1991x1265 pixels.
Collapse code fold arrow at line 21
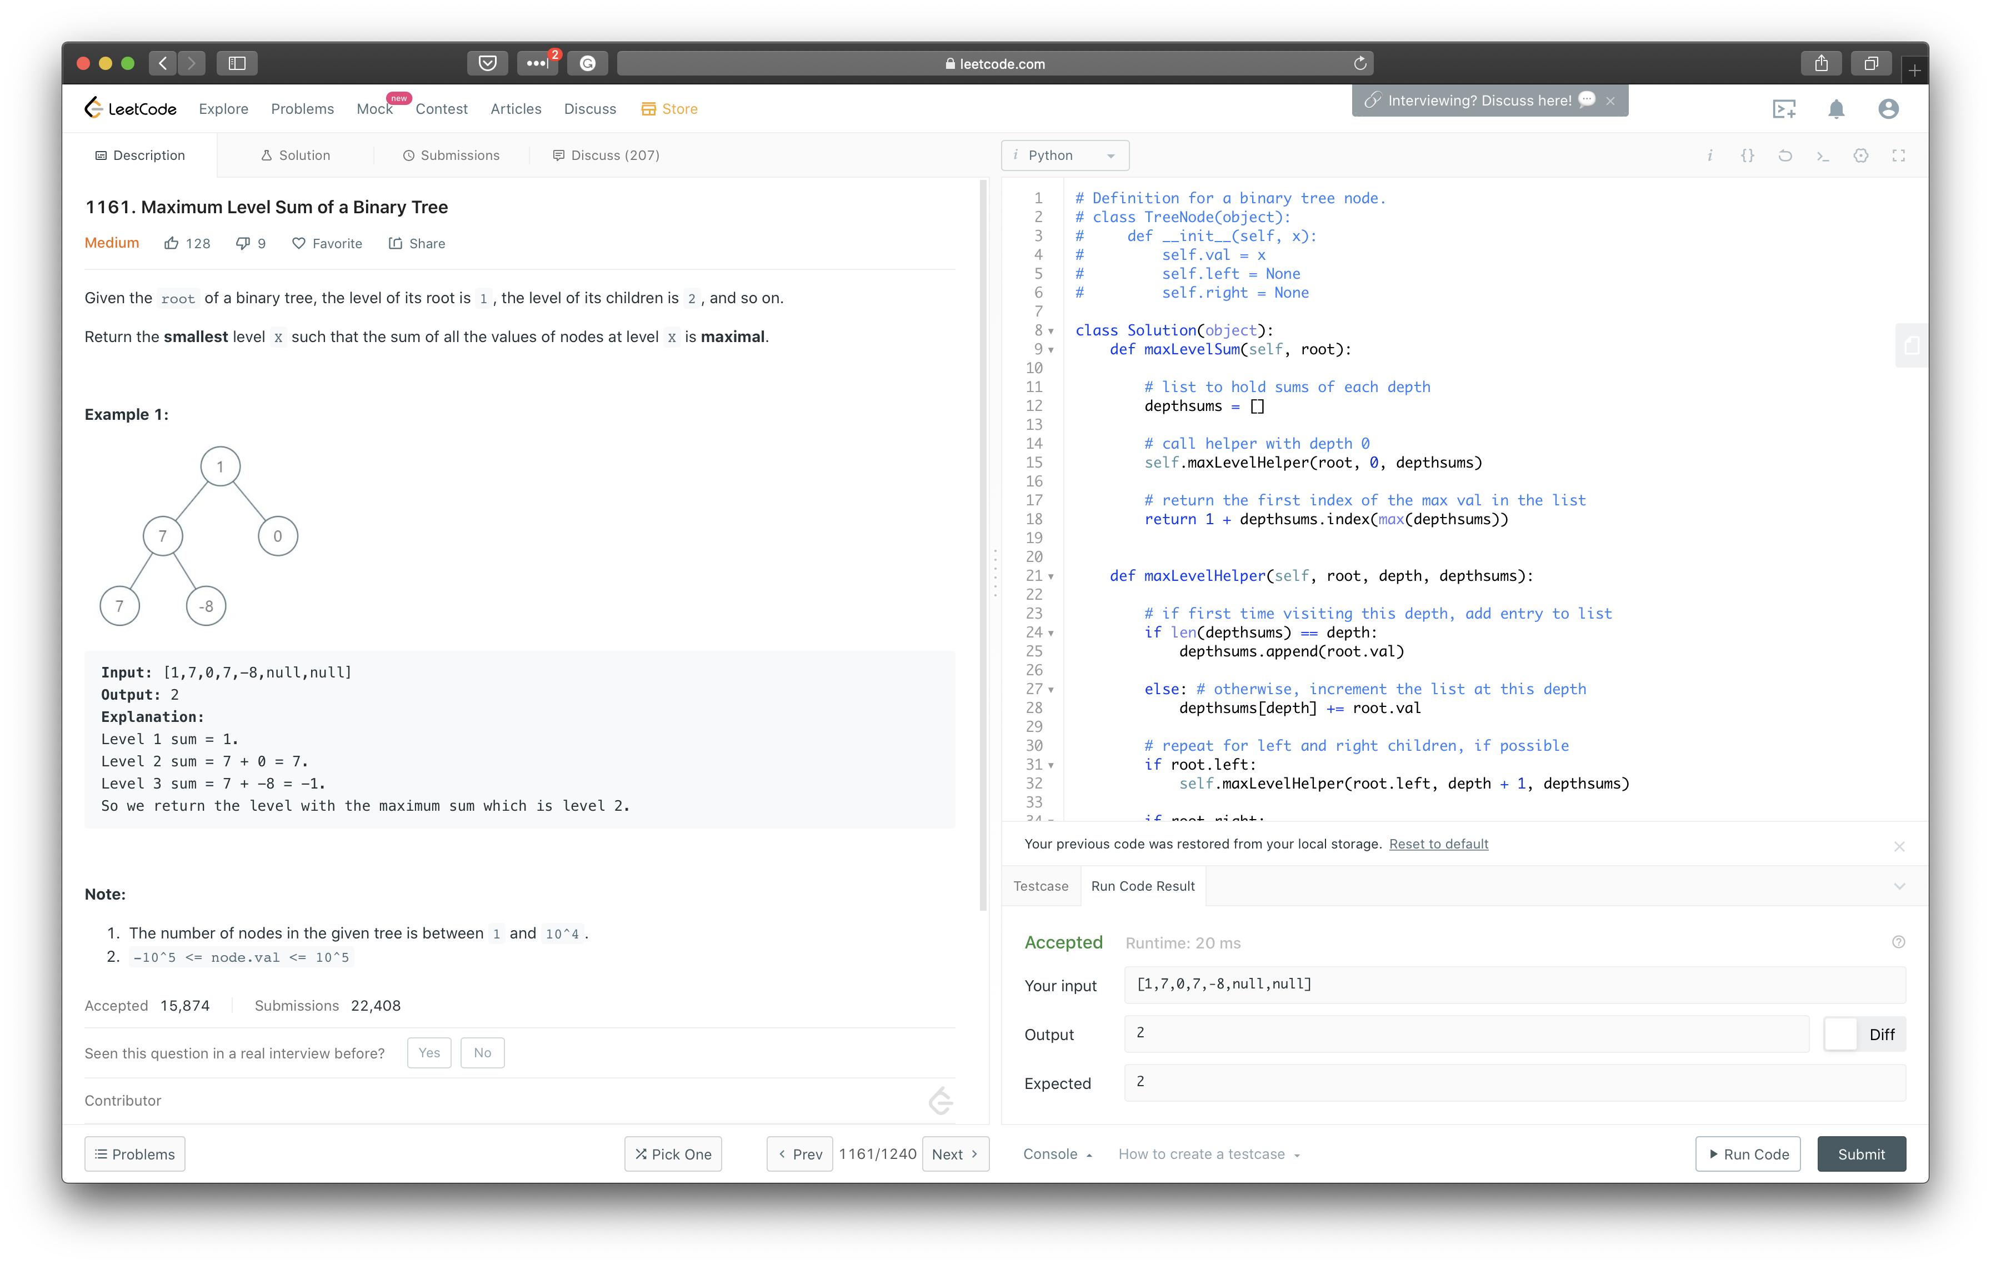(x=1051, y=577)
